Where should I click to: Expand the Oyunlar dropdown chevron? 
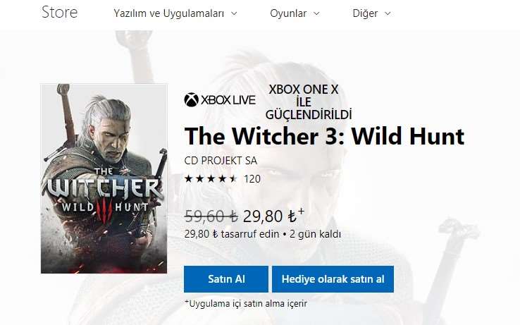pyautogui.click(x=316, y=13)
